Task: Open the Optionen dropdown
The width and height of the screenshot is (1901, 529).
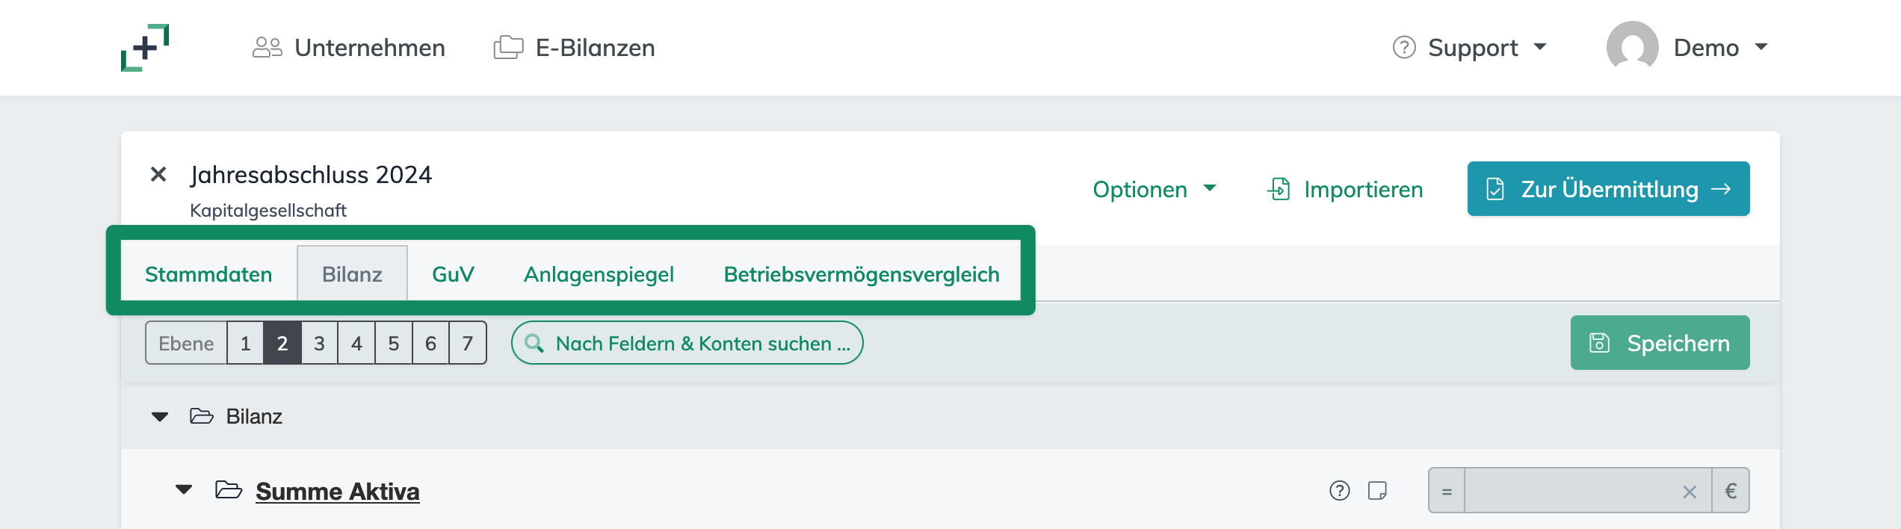Action: pos(1155,189)
